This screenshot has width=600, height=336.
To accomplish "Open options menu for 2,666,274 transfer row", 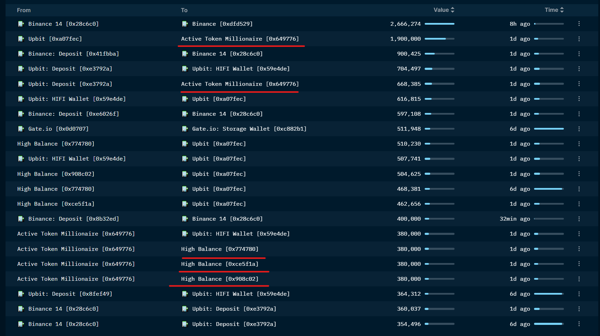I will (579, 24).
